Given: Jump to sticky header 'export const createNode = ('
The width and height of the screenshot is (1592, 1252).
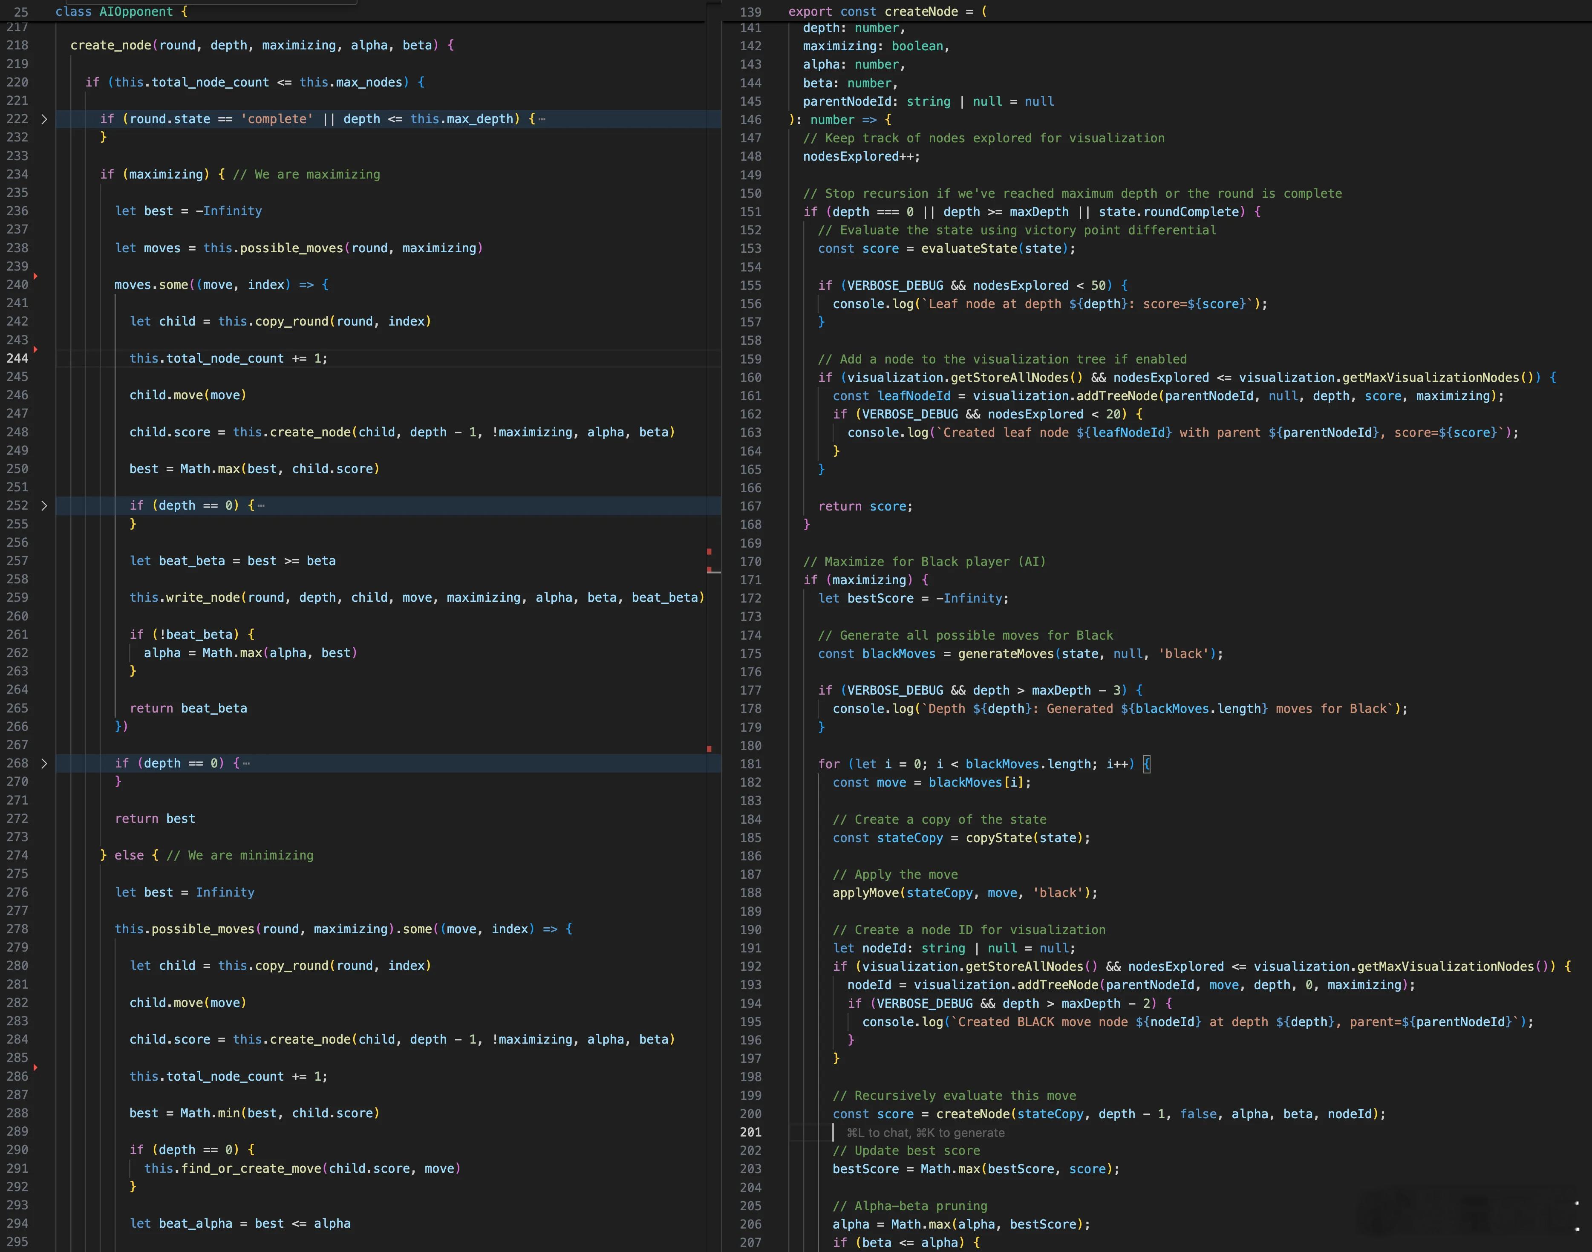Looking at the screenshot, I should 888,12.
